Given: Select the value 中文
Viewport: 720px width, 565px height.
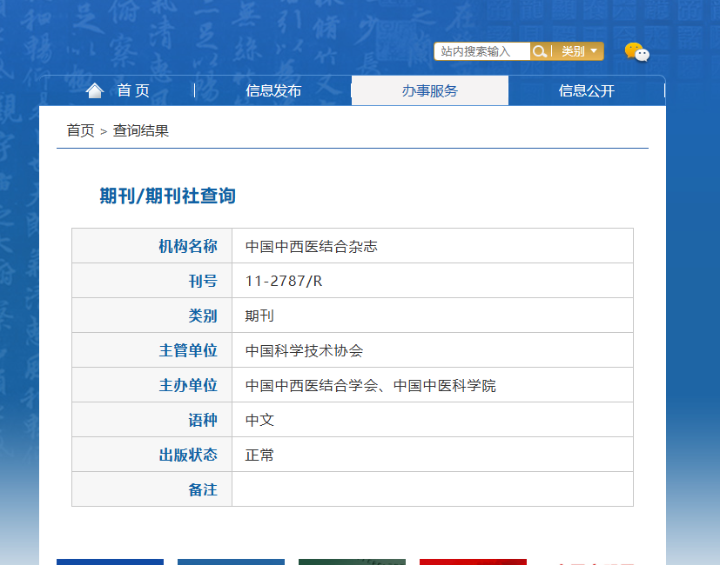Looking at the screenshot, I should click(259, 421).
